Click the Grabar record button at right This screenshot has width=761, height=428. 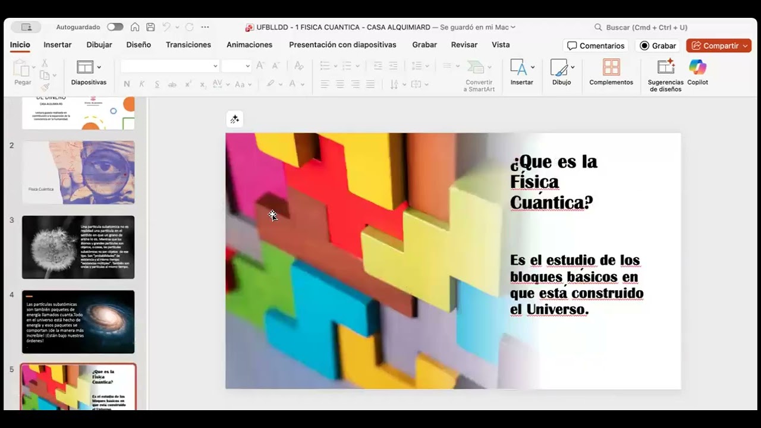point(658,46)
